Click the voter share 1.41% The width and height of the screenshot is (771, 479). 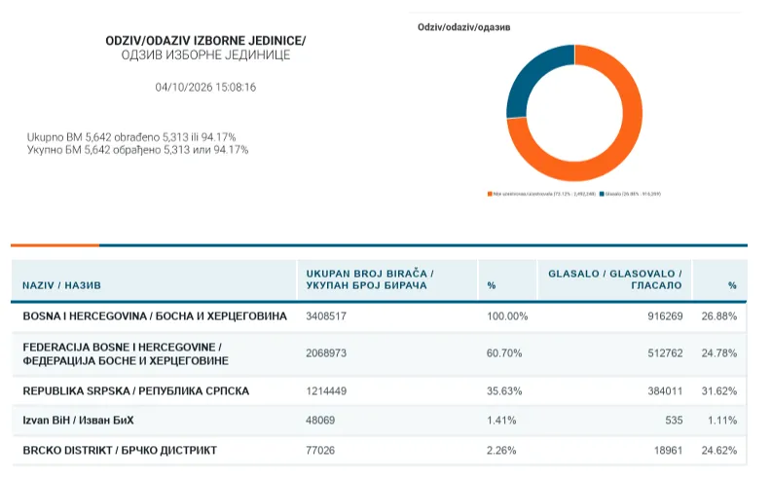[501, 421]
